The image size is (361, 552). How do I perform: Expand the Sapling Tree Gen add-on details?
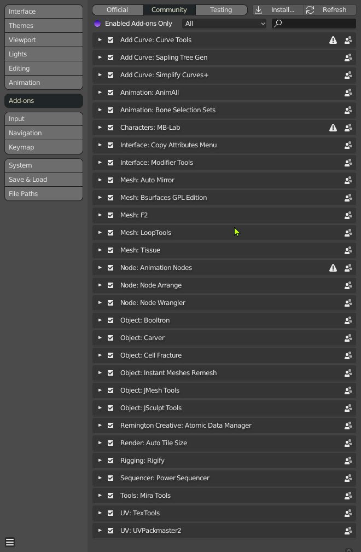(x=100, y=58)
